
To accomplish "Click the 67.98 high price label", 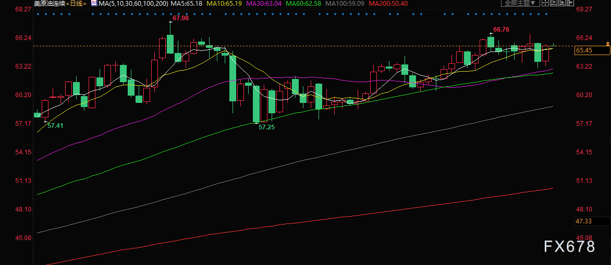I will (180, 18).
